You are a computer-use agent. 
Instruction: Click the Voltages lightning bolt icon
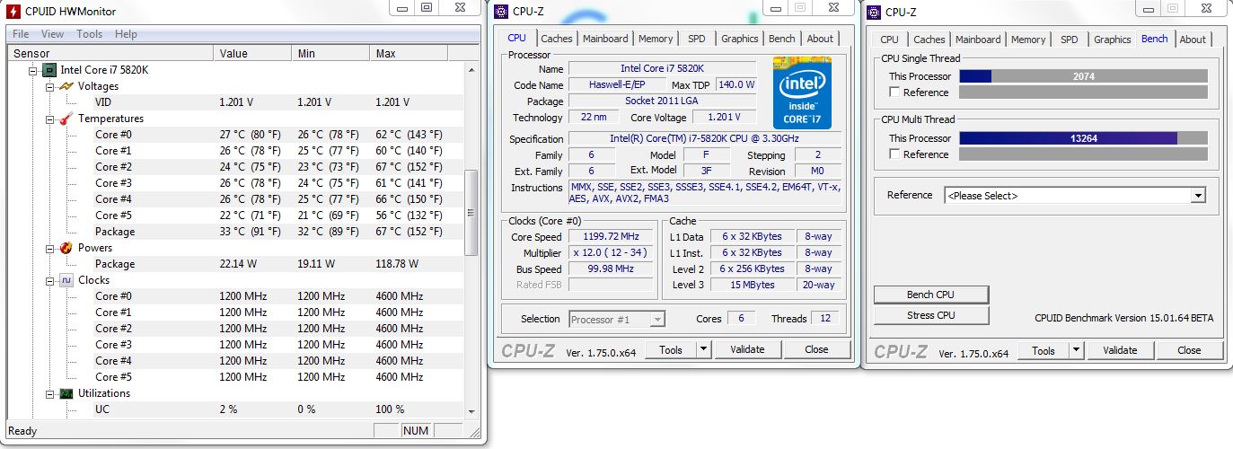coord(66,86)
